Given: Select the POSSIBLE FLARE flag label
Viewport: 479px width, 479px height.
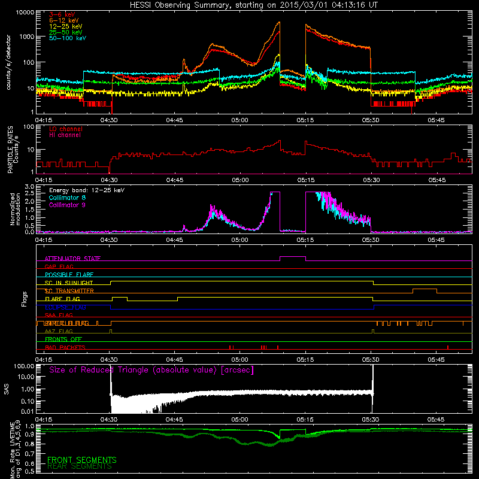Looking at the screenshot, I should click(x=69, y=275).
